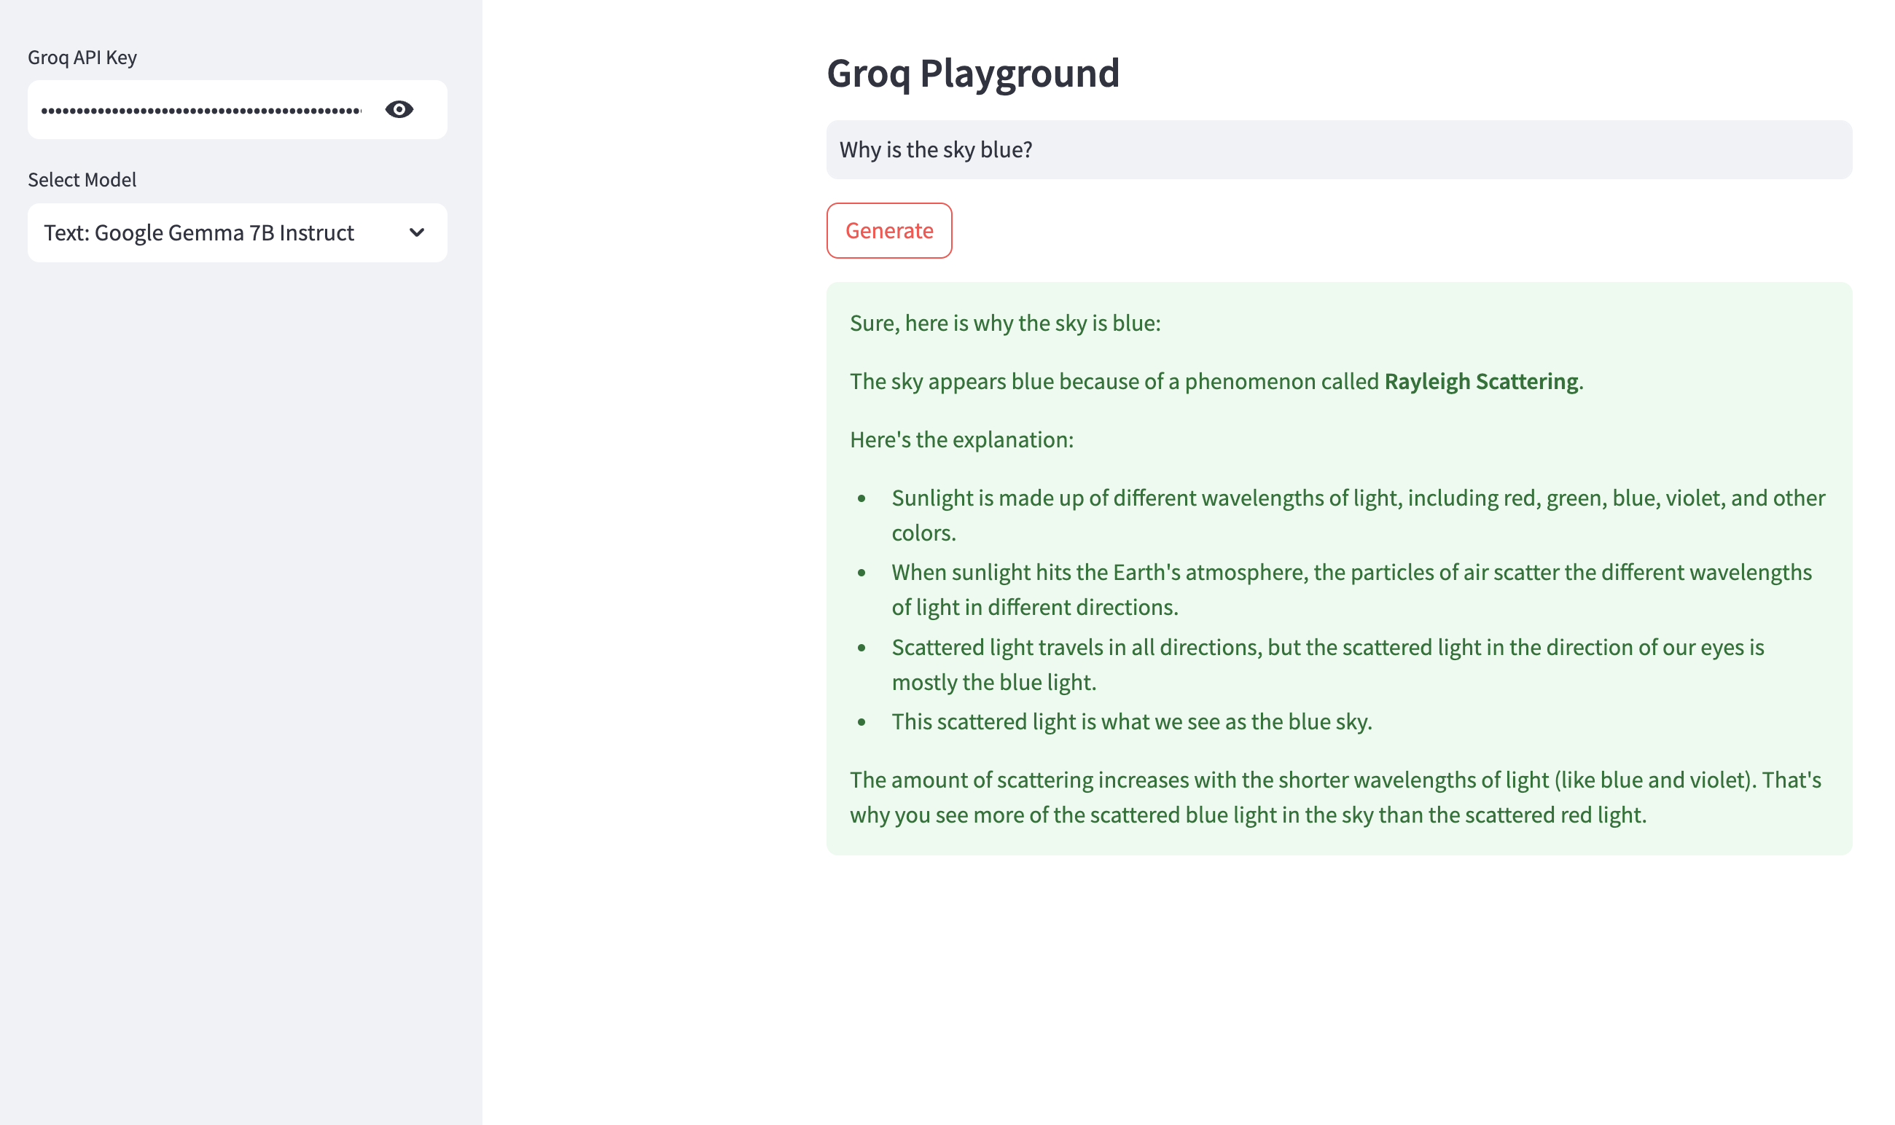1895x1125 pixels.
Task: Click the 'Here's the explanation:' line
Action: click(x=961, y=439)
